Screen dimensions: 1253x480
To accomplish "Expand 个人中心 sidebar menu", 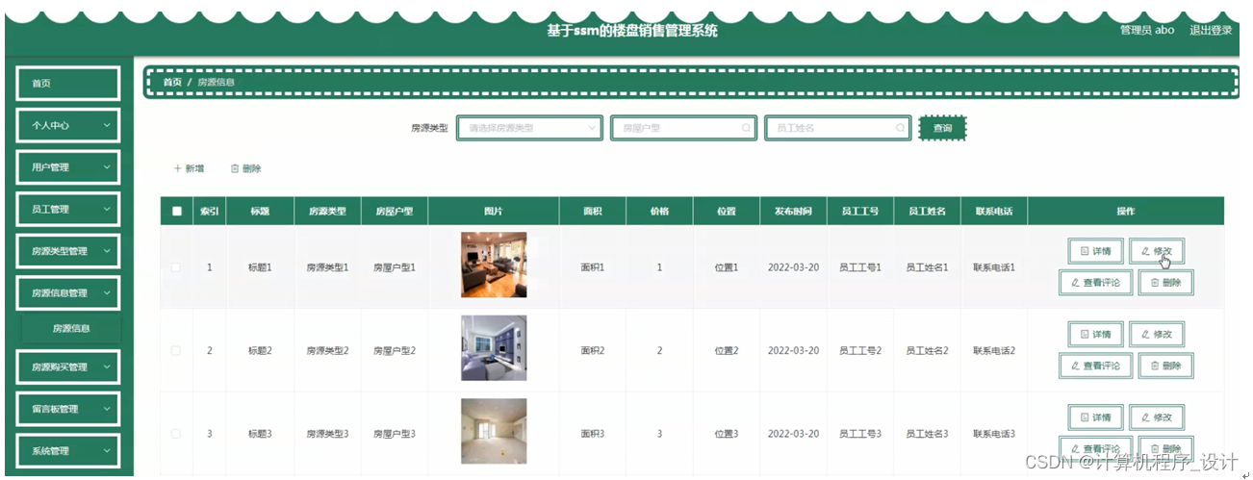I will [68, 125].
